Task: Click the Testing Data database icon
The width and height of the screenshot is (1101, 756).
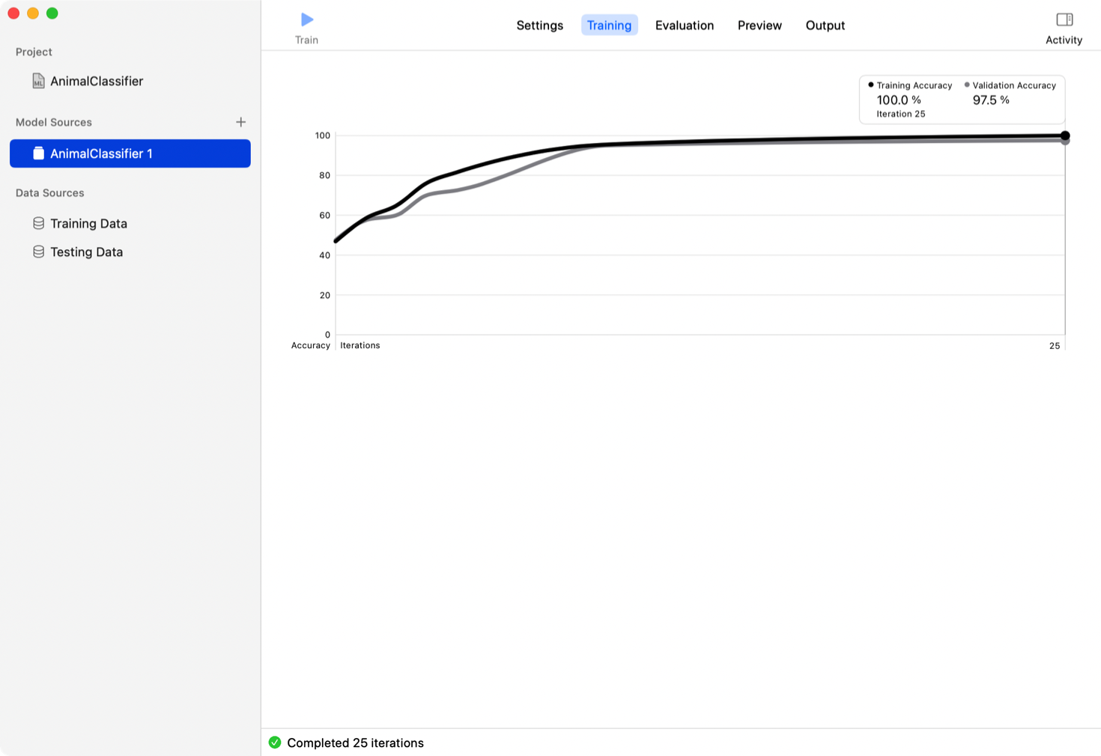Action: (x=38, y=252)
